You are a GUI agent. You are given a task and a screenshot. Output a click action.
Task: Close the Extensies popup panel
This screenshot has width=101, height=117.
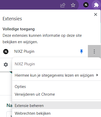[96, 14]
